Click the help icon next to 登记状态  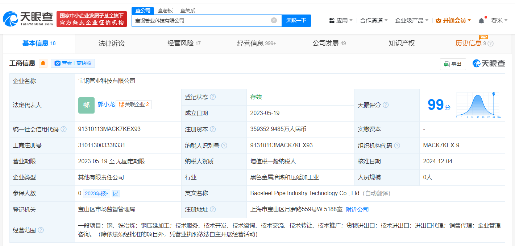213,97
